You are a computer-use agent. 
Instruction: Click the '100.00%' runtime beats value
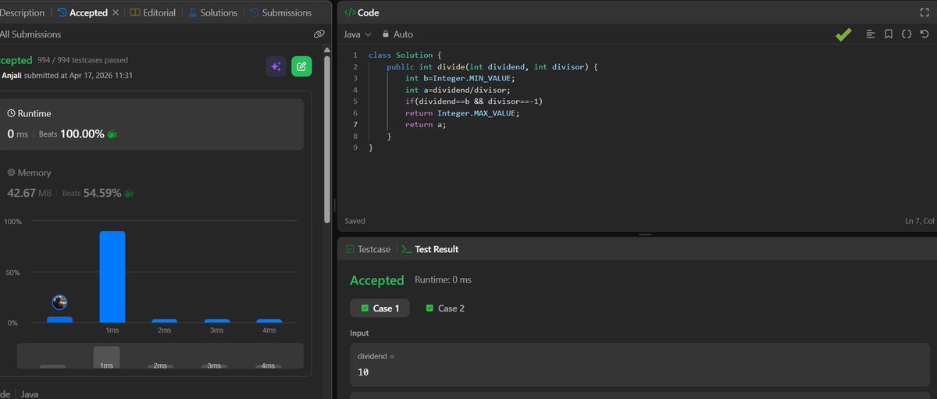coord(83,134)
